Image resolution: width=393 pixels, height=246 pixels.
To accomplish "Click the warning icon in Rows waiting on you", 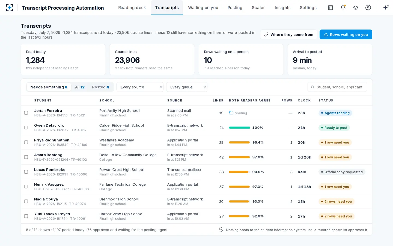I will (x=326, y=35).
